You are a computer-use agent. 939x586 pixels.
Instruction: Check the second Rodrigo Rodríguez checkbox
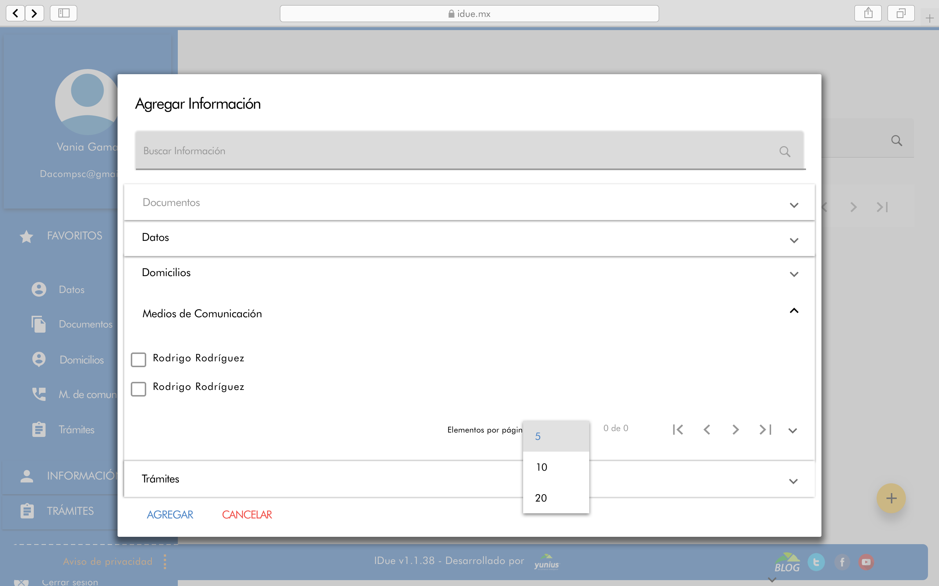pyautogui.click(x=138, y=388)
